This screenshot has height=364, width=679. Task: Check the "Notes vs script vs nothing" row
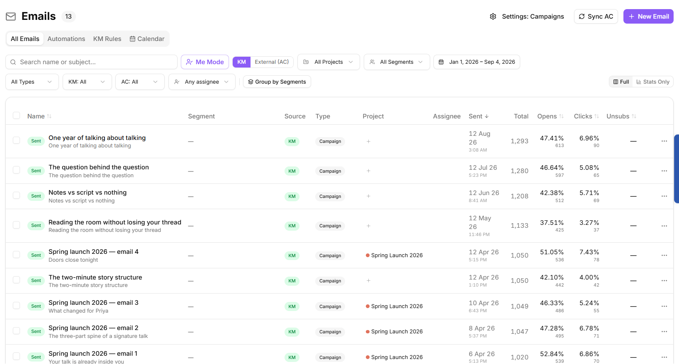tap(17, 195)
